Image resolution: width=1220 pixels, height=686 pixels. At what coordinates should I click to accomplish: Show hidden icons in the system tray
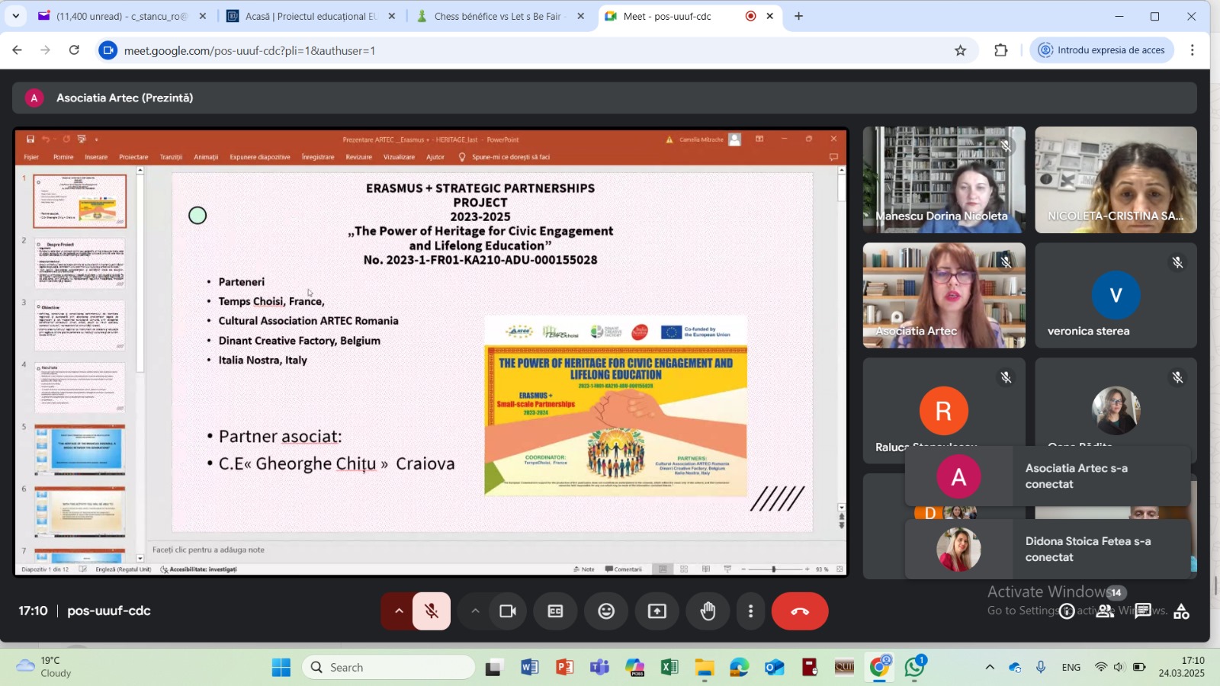coord(990,667)
